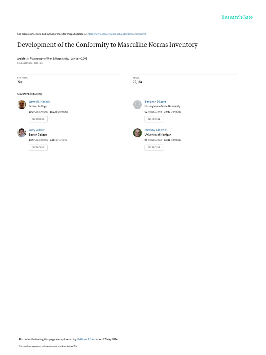This screenshot has height=355, width=266.
Task: Click Matthew A Diemer's avatar photo
Action: [138, 132]
